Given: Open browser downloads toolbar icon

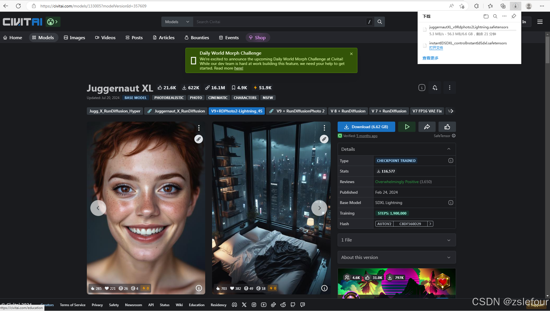Looking at the screenshot, I should click(x=515, y=6).
